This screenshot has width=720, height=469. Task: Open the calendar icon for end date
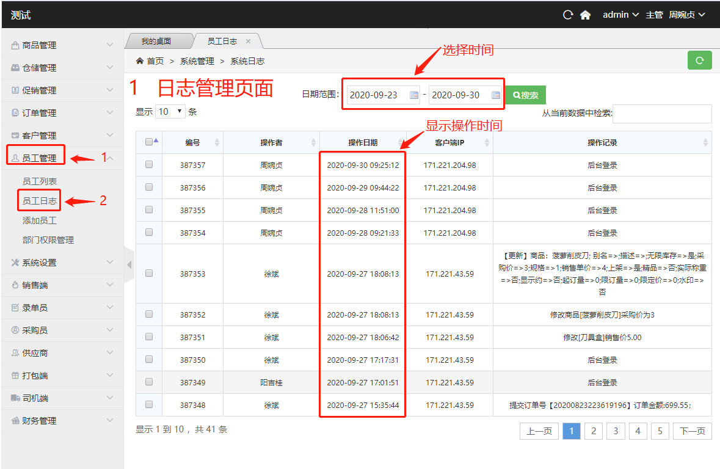tap(496, 95)
